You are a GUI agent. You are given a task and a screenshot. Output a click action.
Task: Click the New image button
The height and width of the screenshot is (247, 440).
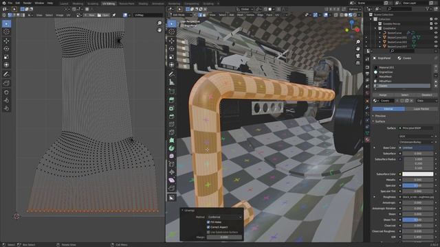click(89, 15)
